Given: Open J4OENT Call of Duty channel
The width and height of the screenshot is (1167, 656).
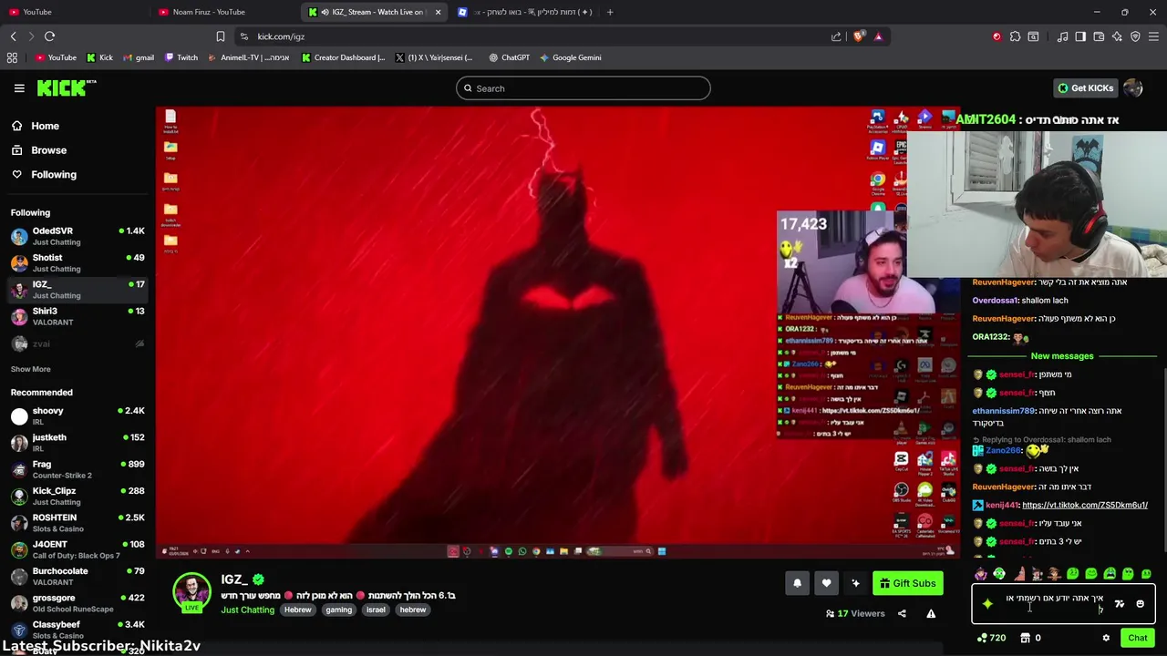Looking at the screenshot, I should click(x=77, y=549).
